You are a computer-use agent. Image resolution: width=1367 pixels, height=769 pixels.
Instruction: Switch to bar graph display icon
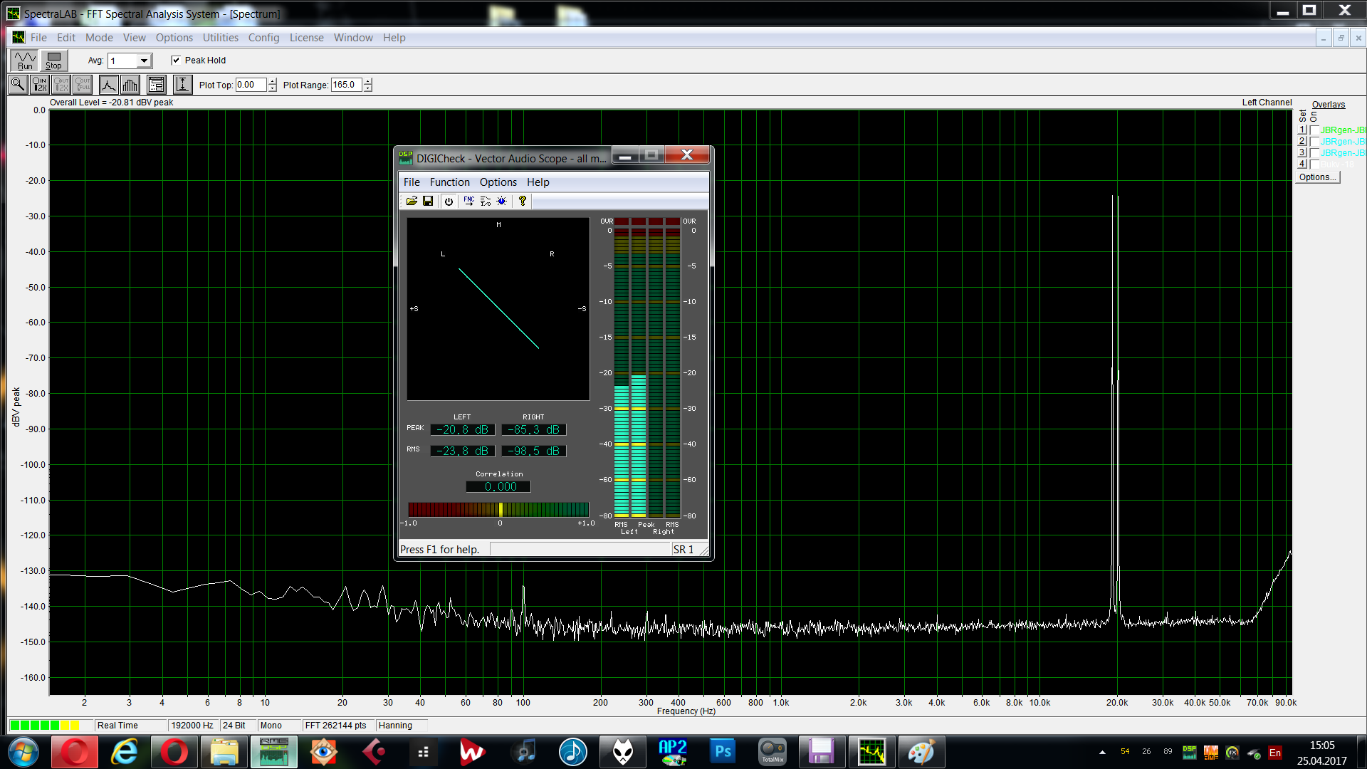(x=130, y=85)
